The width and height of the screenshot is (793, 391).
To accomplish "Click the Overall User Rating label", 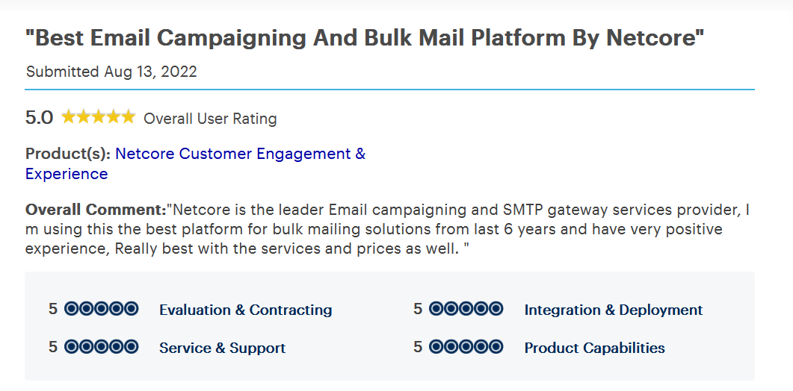I will 210,119.
